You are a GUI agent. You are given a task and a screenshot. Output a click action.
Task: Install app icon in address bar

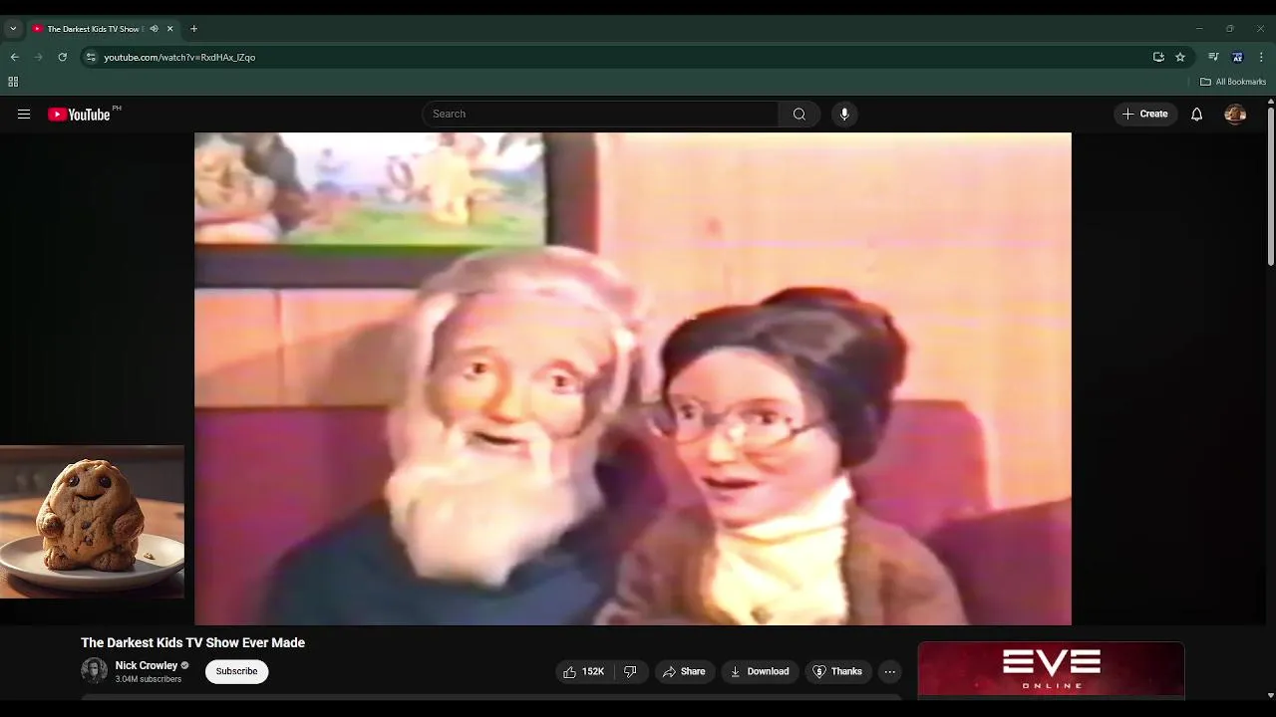[1158, 57]
